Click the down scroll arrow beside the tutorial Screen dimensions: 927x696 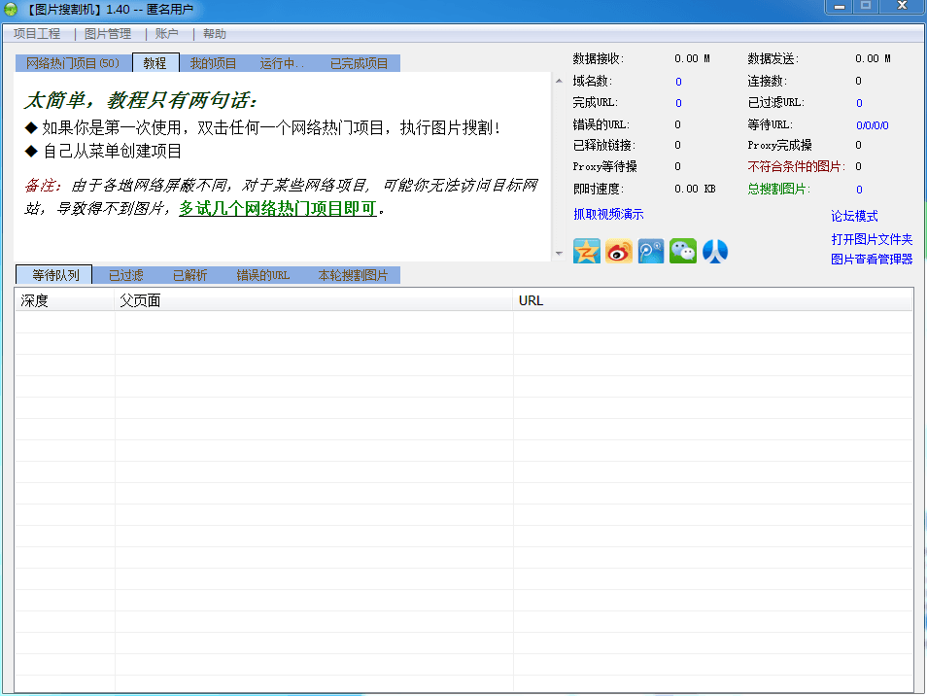click(x=558, y=252)
